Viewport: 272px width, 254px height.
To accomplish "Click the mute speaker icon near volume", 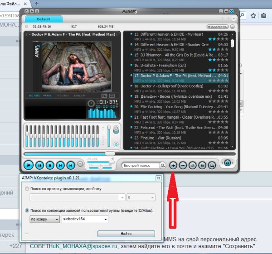I will tap(113, 159).
